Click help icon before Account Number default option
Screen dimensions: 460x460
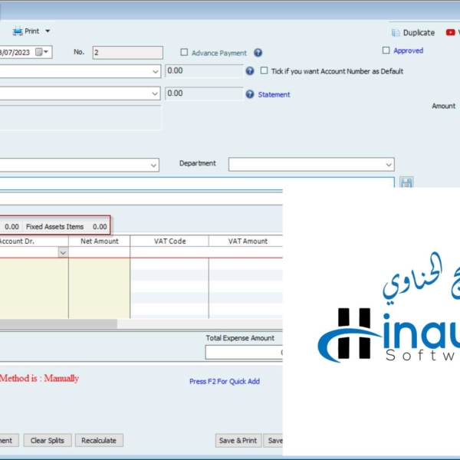(250, 71)
